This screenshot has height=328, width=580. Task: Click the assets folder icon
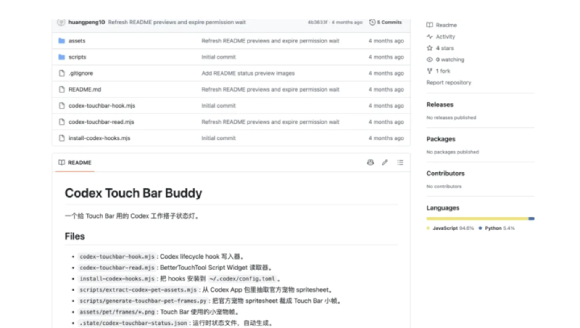[x=62, y=41]
